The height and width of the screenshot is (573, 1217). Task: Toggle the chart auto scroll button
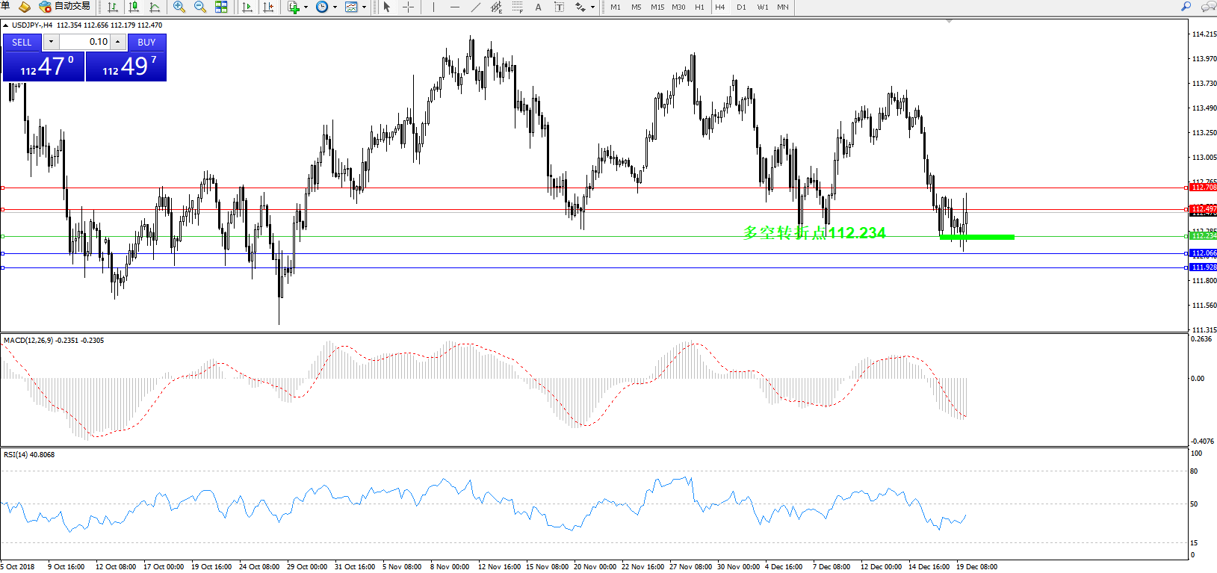tap(247, 7)
